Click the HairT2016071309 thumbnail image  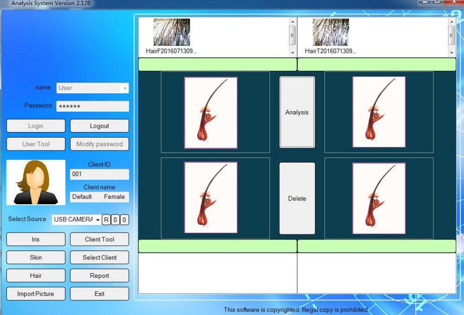click(330, 32)
